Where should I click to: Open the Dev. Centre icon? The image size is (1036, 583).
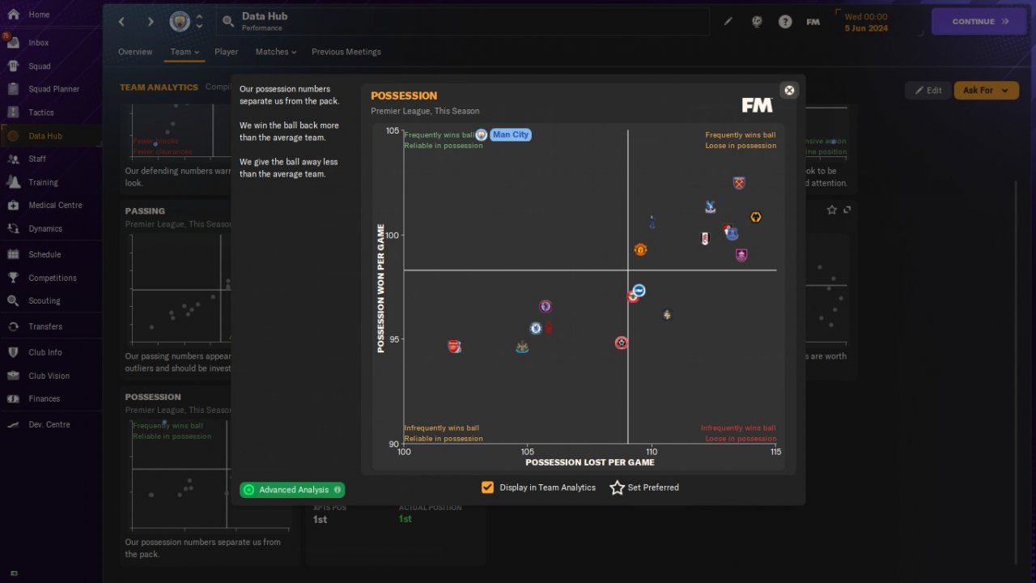coord(13,424)
